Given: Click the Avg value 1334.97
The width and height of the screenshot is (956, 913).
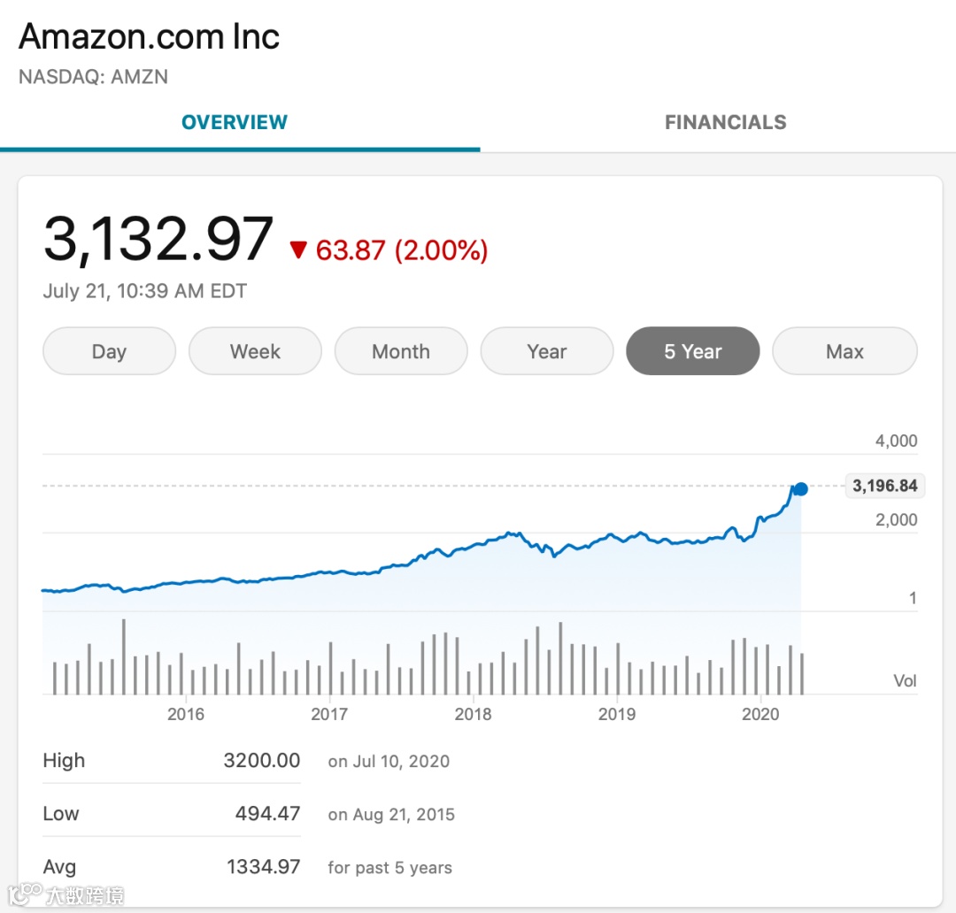Looking at the screenshot, I should [x=263, y=867].
